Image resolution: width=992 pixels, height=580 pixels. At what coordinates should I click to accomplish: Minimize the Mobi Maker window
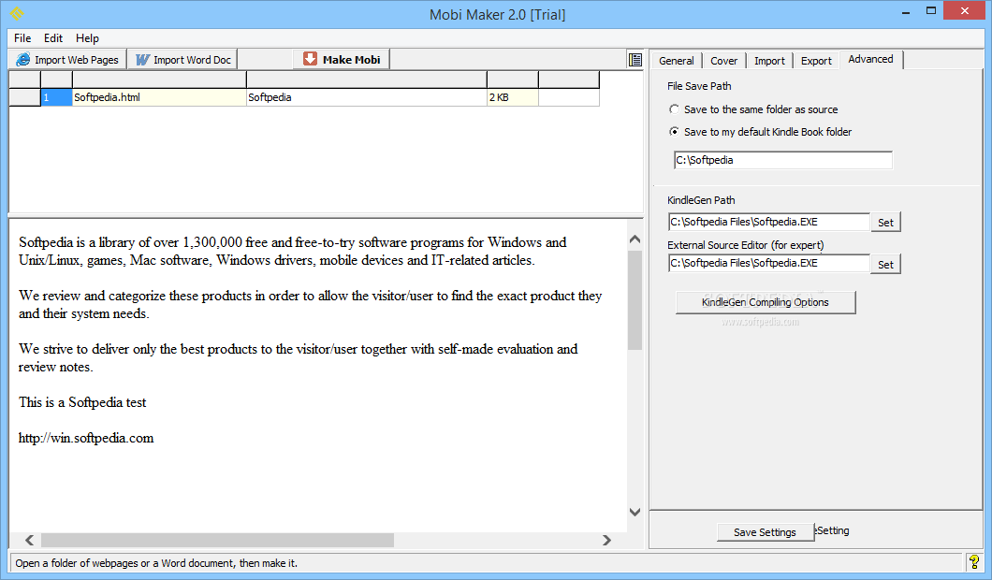906,11
